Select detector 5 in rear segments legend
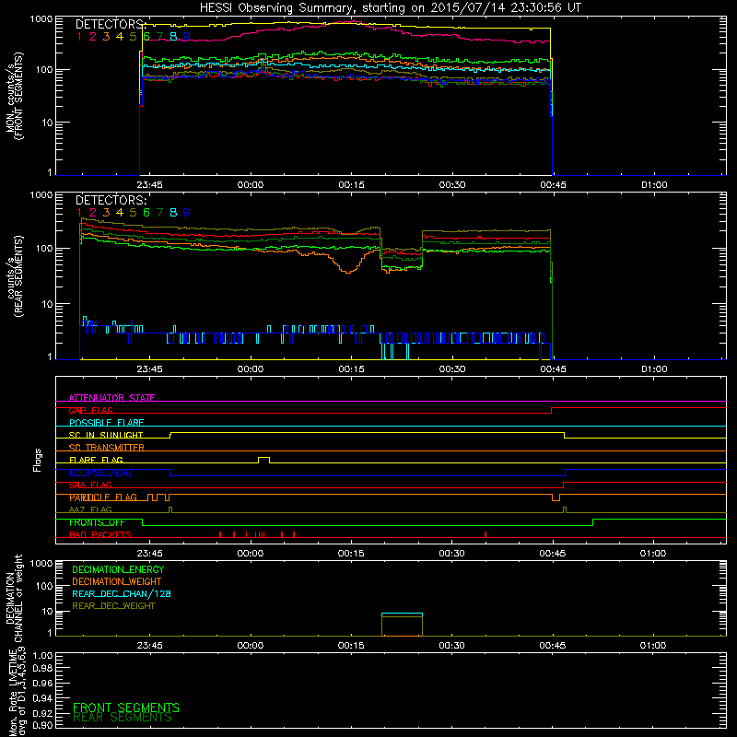 tap(133, 213)
